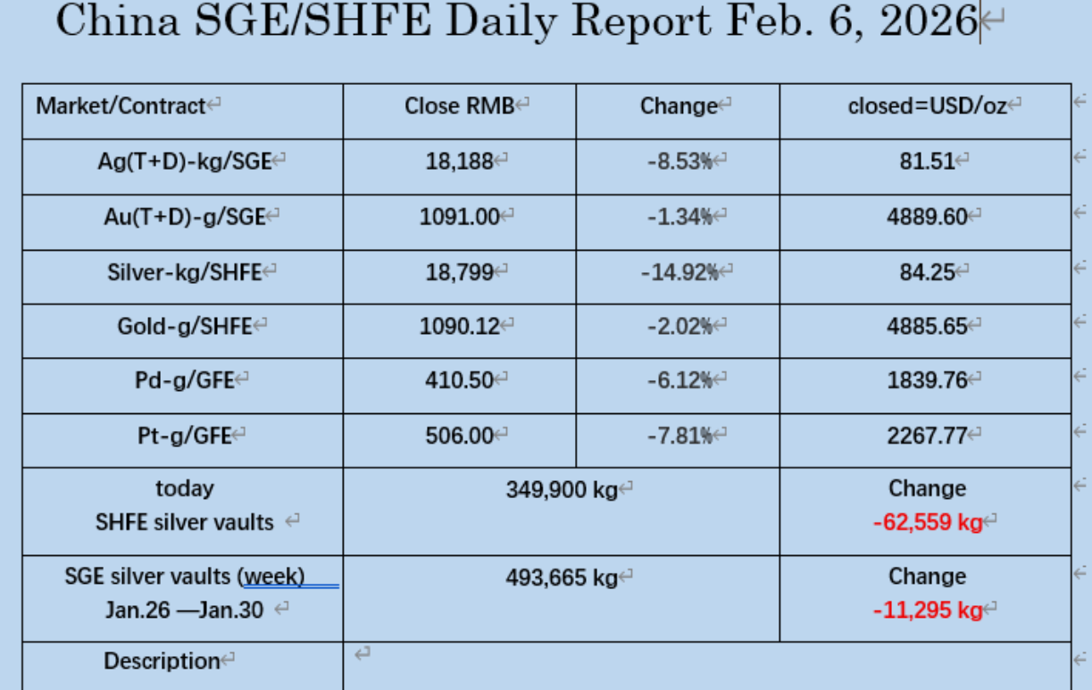Click the Au(T+D)-g/SGE row label
1092x690 pixels.
click(184, 216)
